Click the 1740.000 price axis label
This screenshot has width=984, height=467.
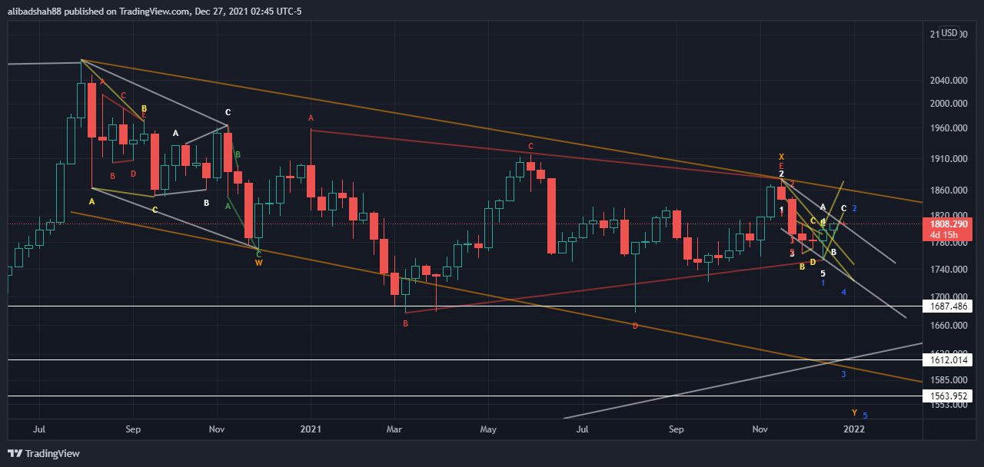pyautogui.click(x=948, y=270)
